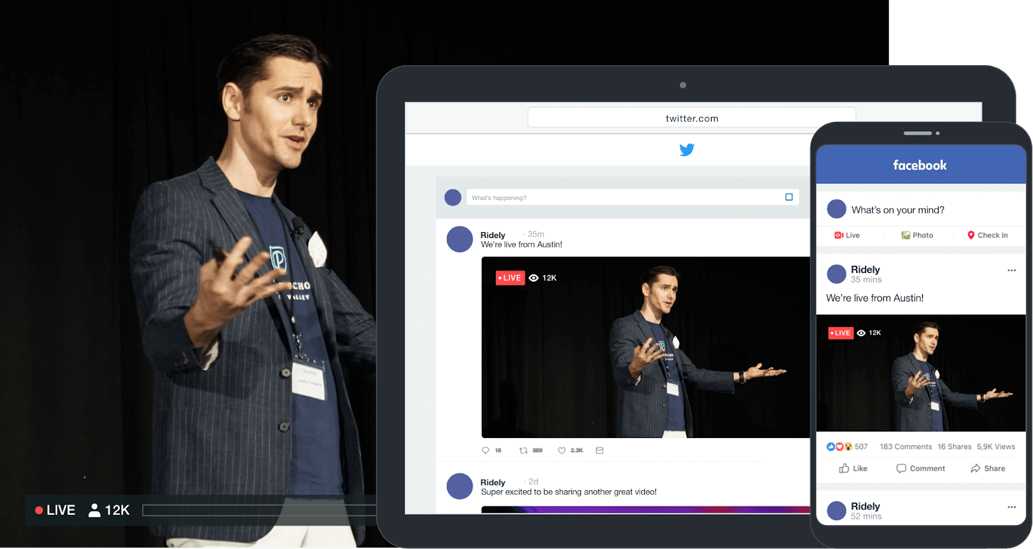The height and width of the screenshot is (549, 1033).
Task: Open Ridely name on "We're live from Austin!" tweet
Action: point(493,235)
